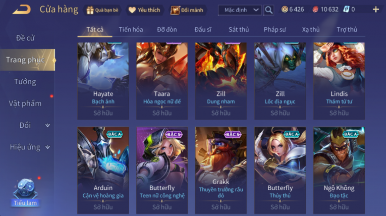This screenshot has height=216, width=386.
Task: Open the Ngộ Không Đạo tặc card
Action: tap(339, 170)
